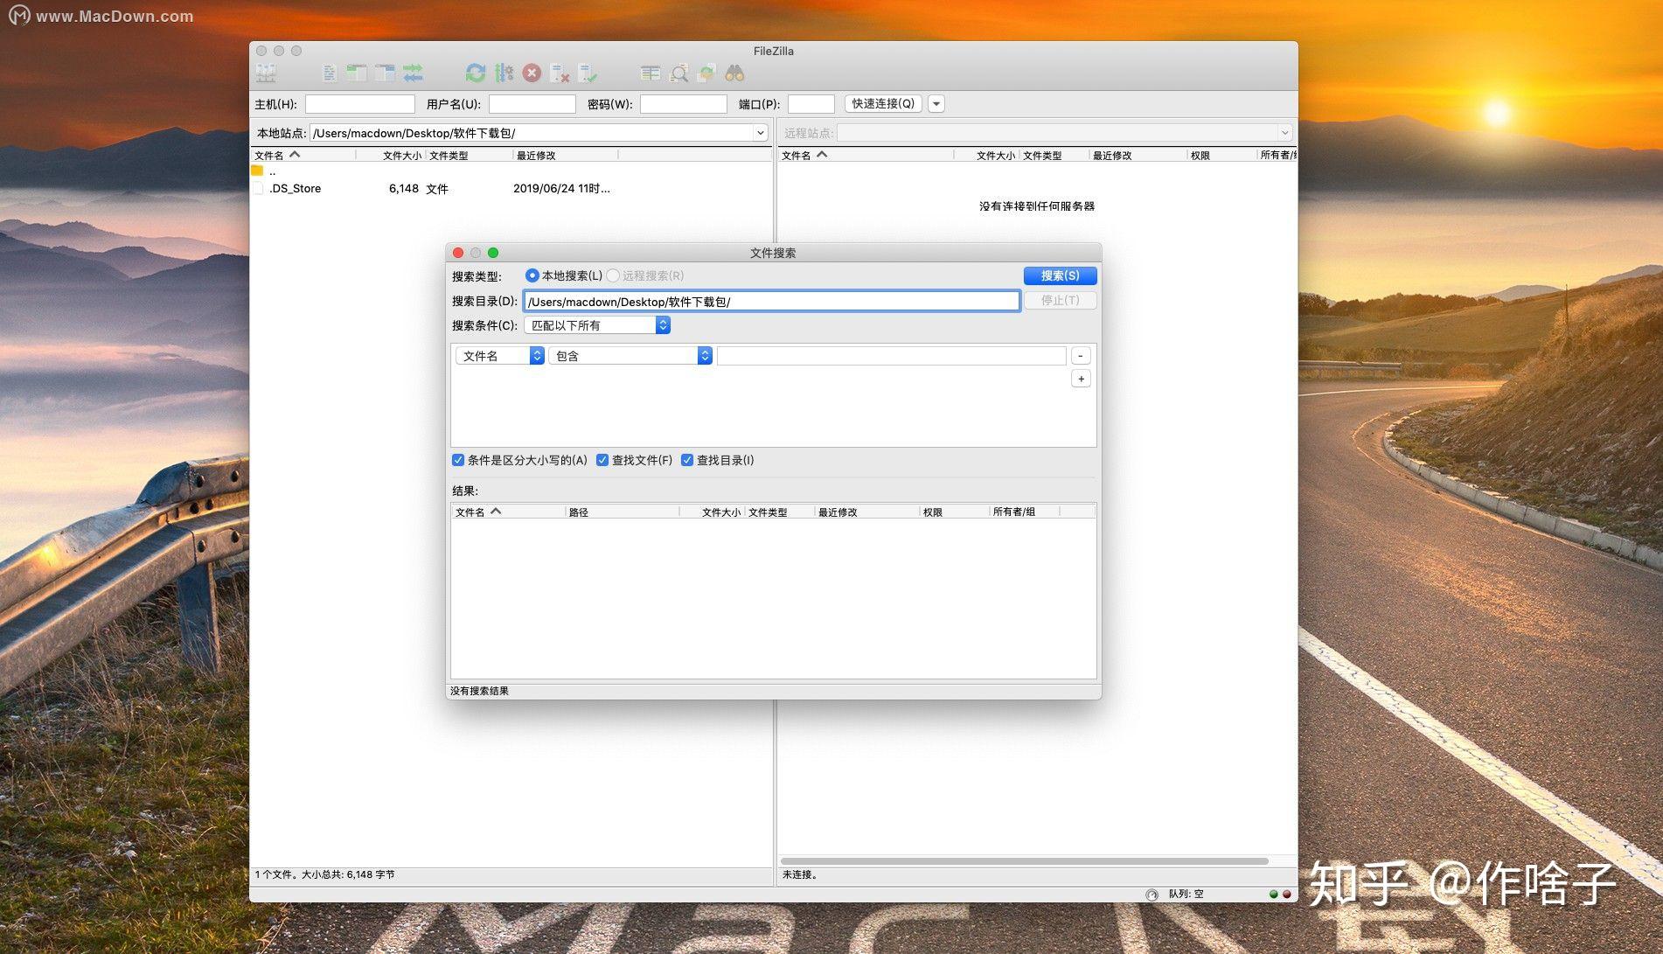This screenshot has width=1663, height=954.
Task: Sort remote list by 权限 column header
Action: click(x=1221, y=155)
